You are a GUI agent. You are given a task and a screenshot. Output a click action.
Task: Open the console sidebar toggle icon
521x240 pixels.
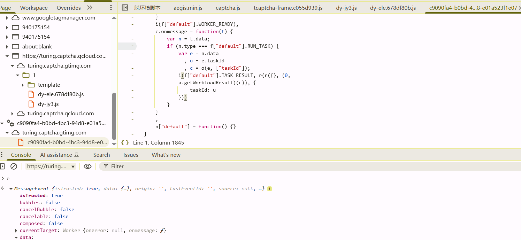pos(2,167)
